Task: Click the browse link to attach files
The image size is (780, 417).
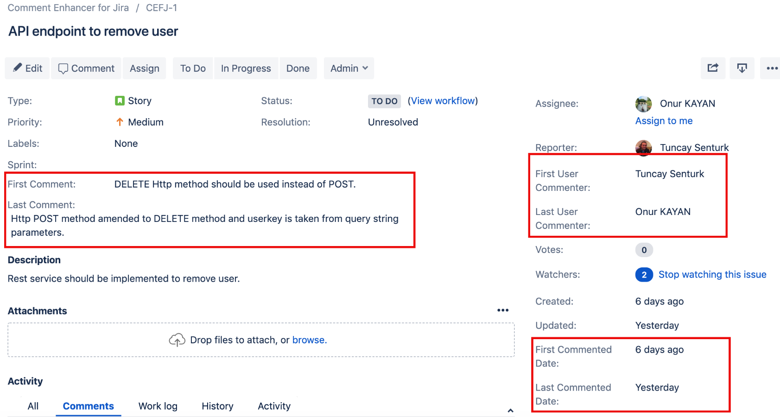Action: click(309, 340)
